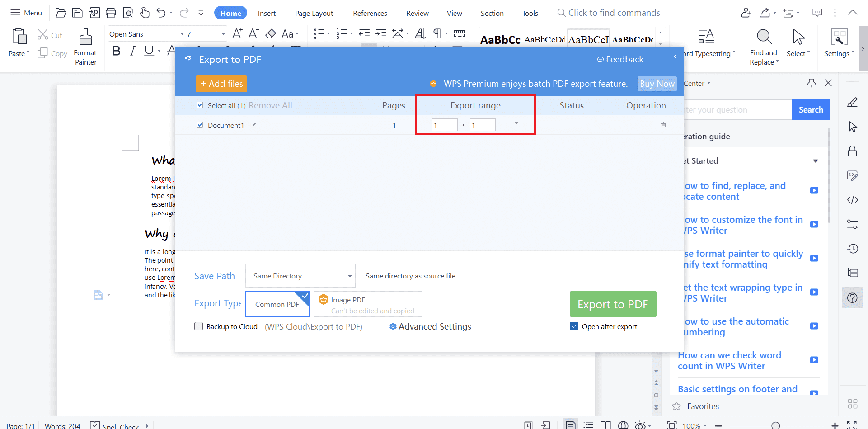The width and height of the screenshot is (868, 429).
Task: Click the Clear Formatting eraser icon
Action: point(271,33)
